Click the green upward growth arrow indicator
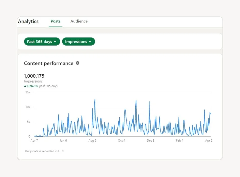Image resolution: width=240 pixels, height=177 pixels. point(25,86)
